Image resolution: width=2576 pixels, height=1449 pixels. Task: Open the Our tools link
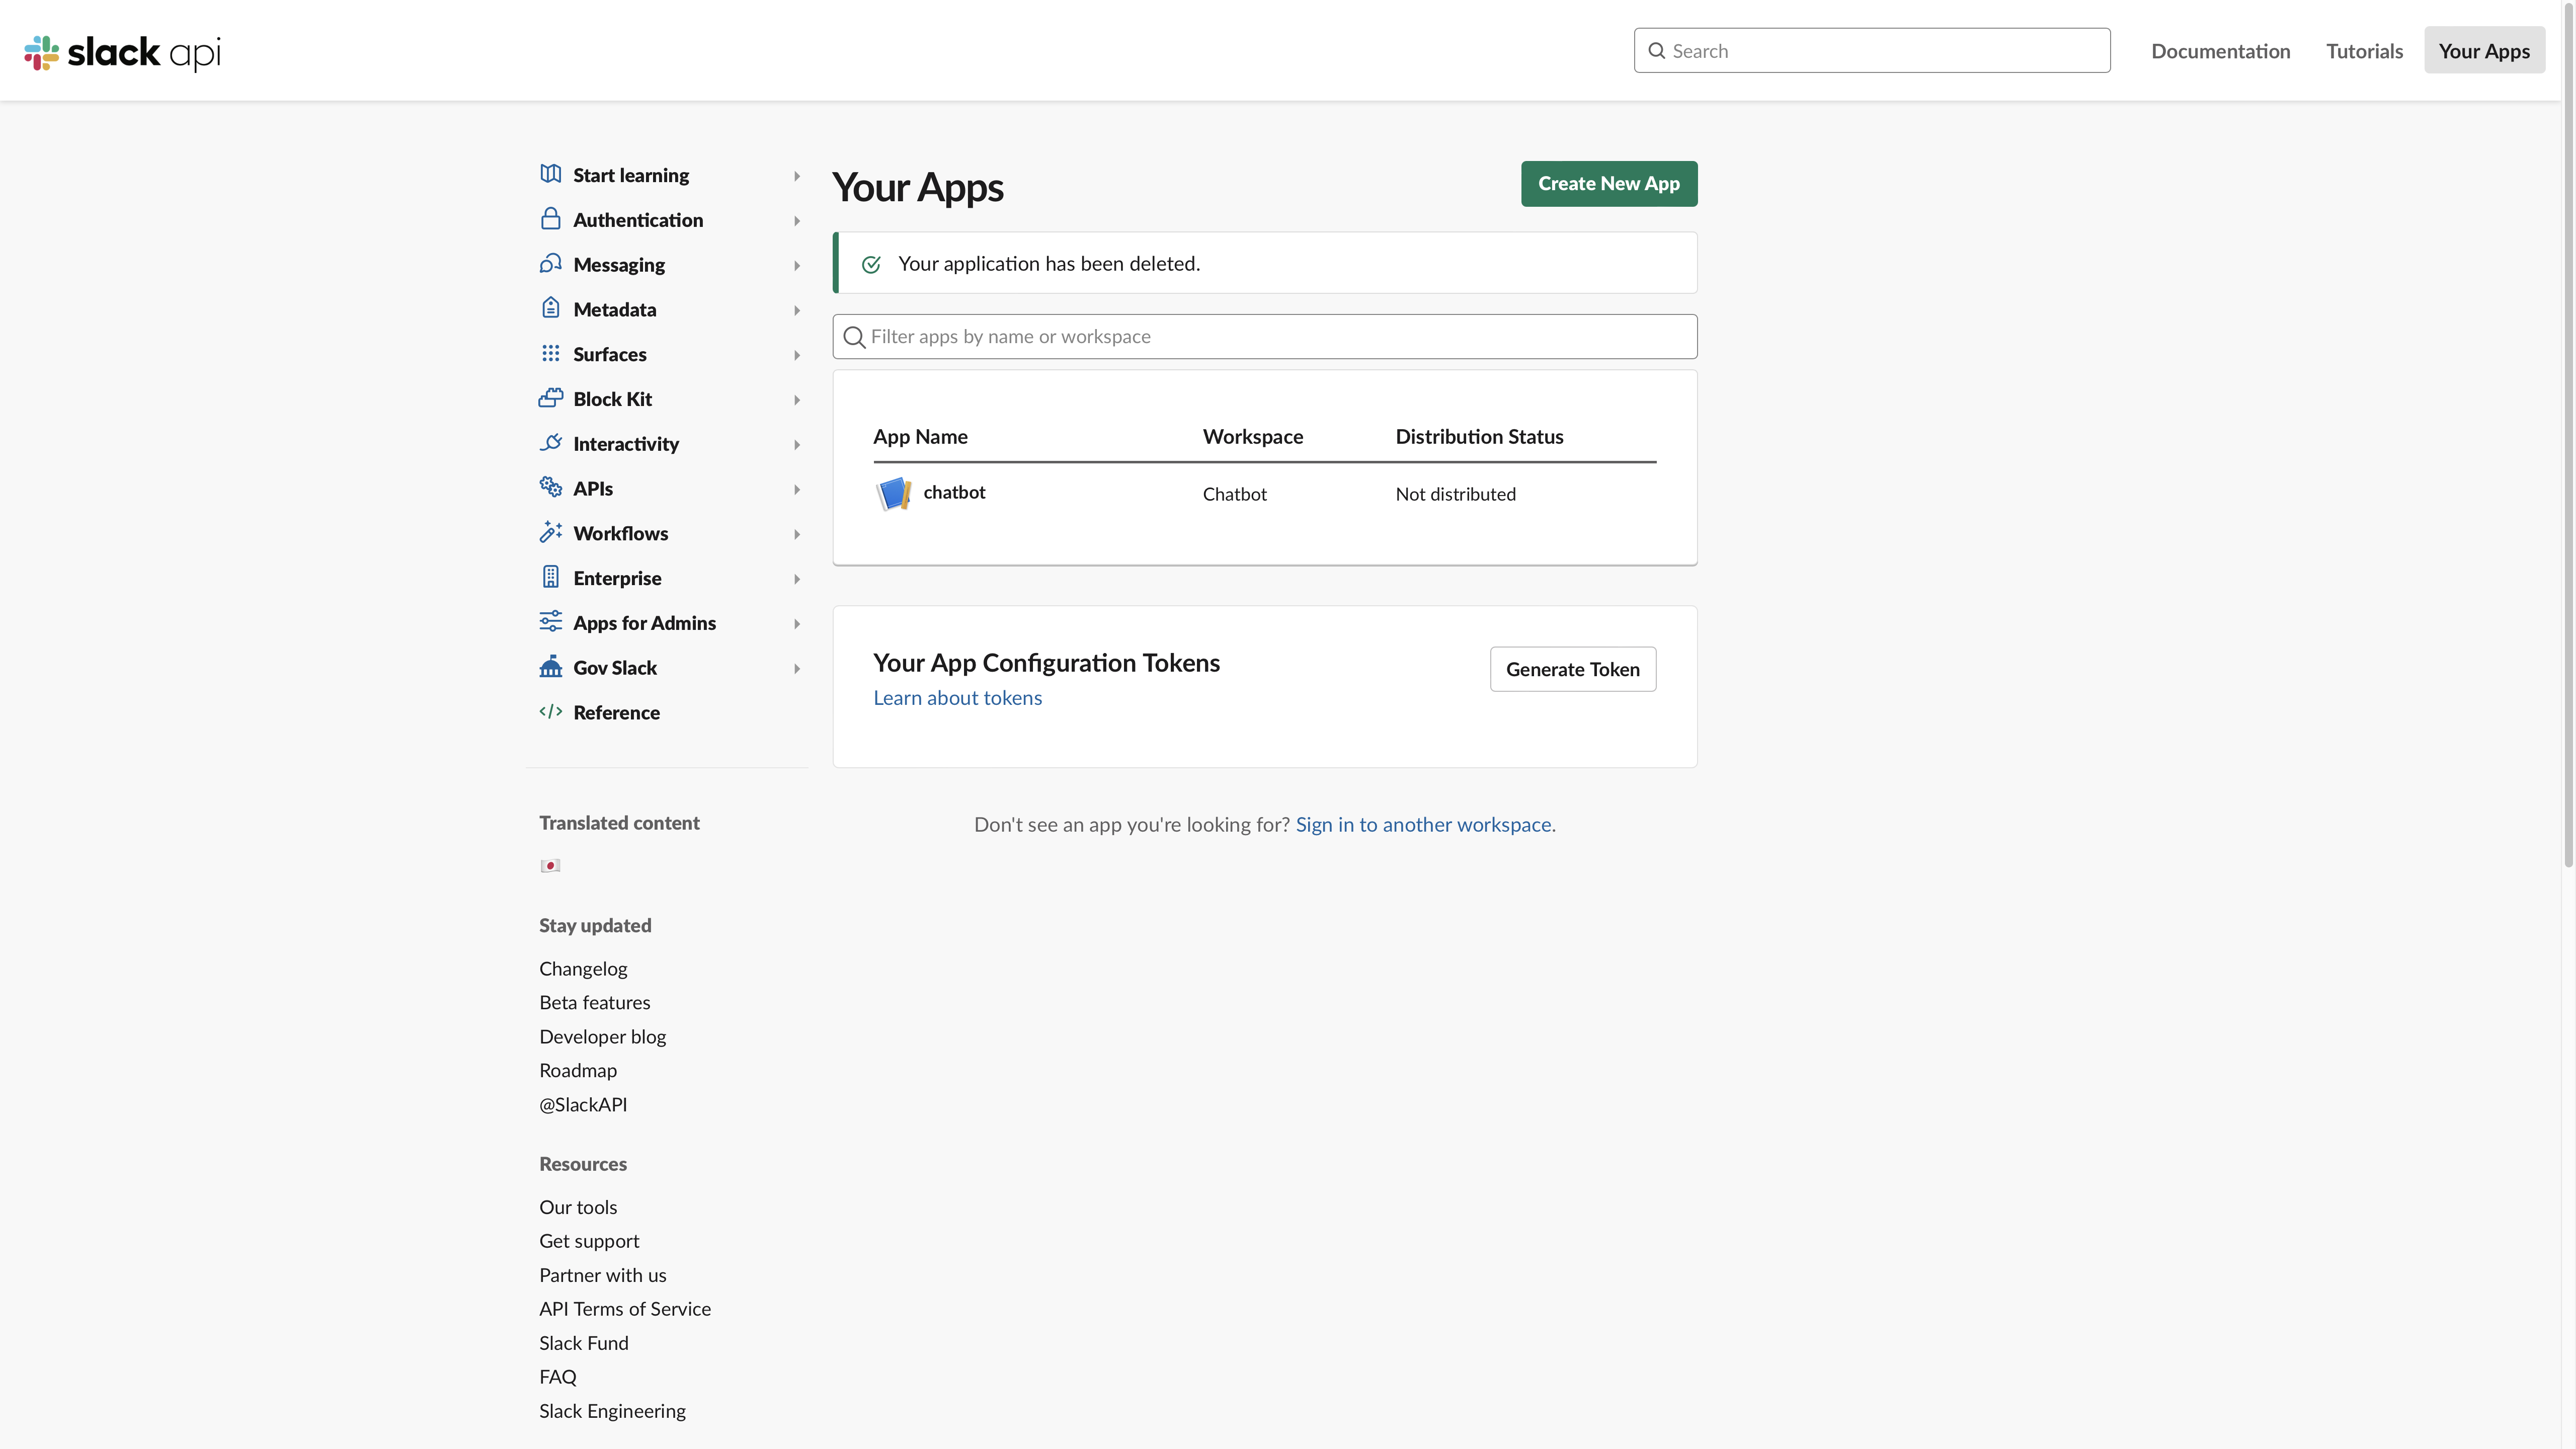(x=578, y=1208)
